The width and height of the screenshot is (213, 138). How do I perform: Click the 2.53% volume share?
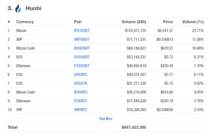tap(199, 110)
